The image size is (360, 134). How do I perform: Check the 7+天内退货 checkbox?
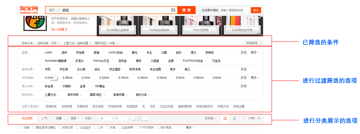tap(137, 127)
